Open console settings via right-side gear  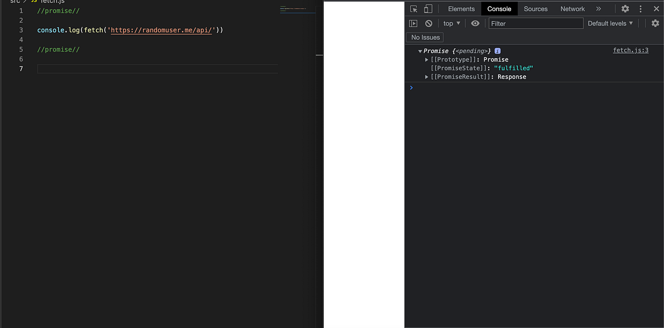[x=656, y=23]
